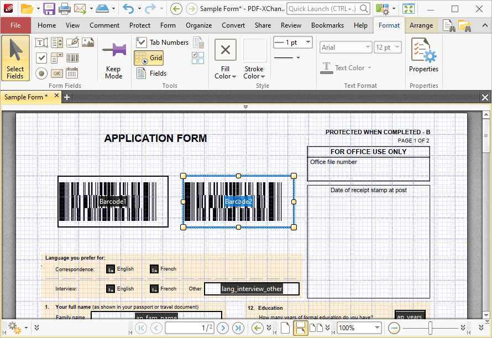Go to the previous view

tap(176, 9)
